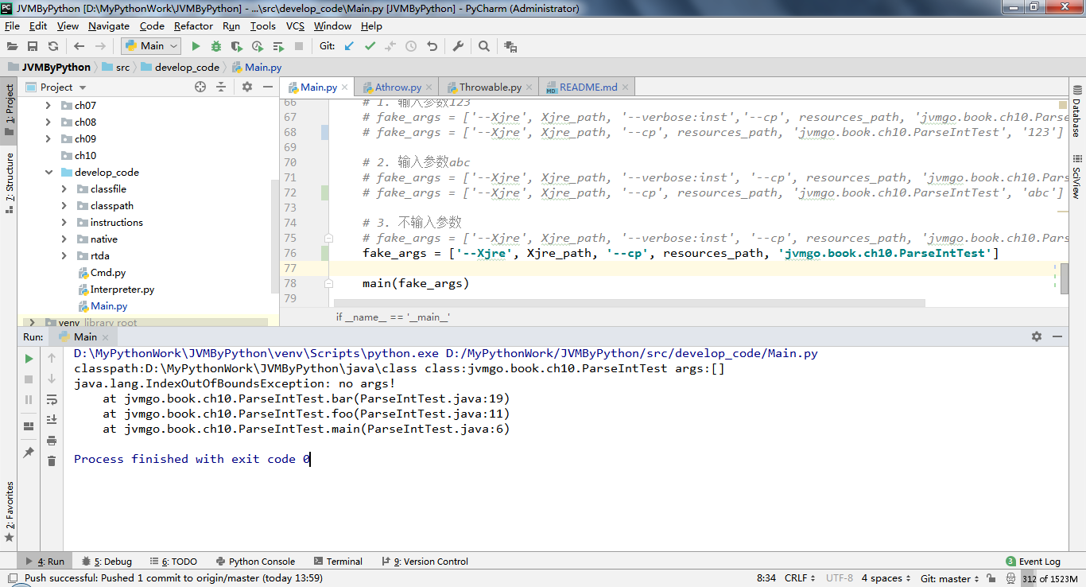This screenshot has width=1086, height=587.
Task: Open the VCS menu
Action: (x=295, y=25)
